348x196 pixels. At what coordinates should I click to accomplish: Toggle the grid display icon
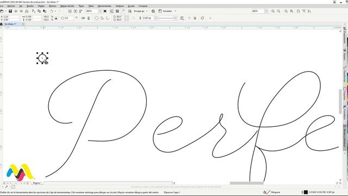[x=117, y=11]
